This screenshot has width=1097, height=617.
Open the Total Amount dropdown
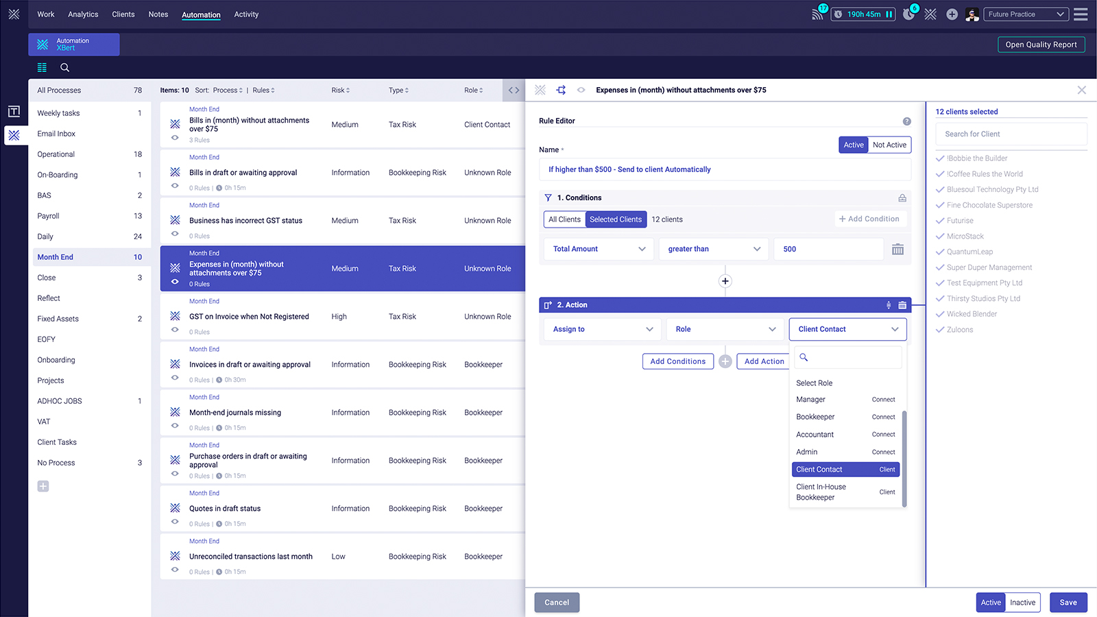point(599,249)
